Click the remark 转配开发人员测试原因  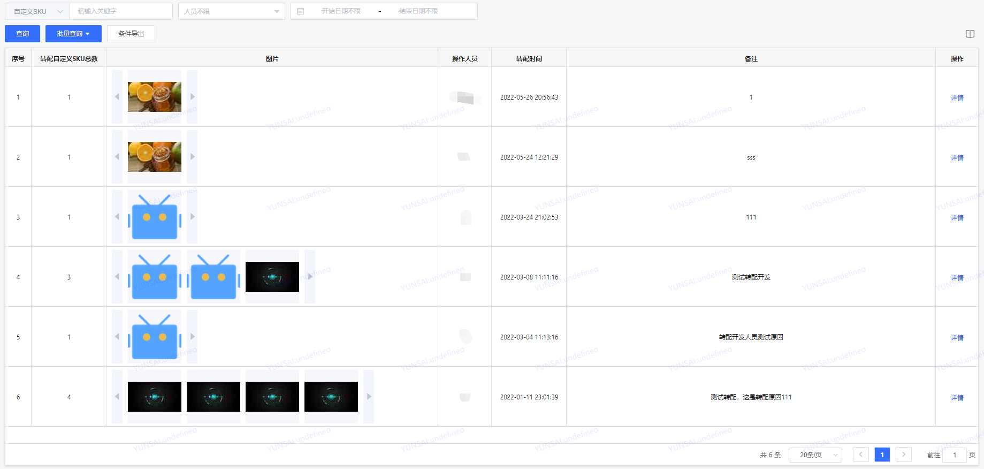[751, 337]
